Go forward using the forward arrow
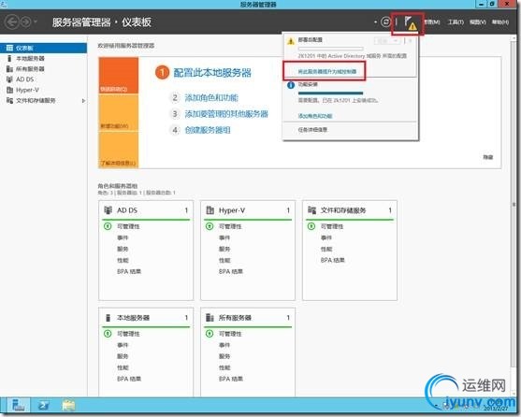The height and width of the screenshot is (417, 521). click(x=25, y=22)
